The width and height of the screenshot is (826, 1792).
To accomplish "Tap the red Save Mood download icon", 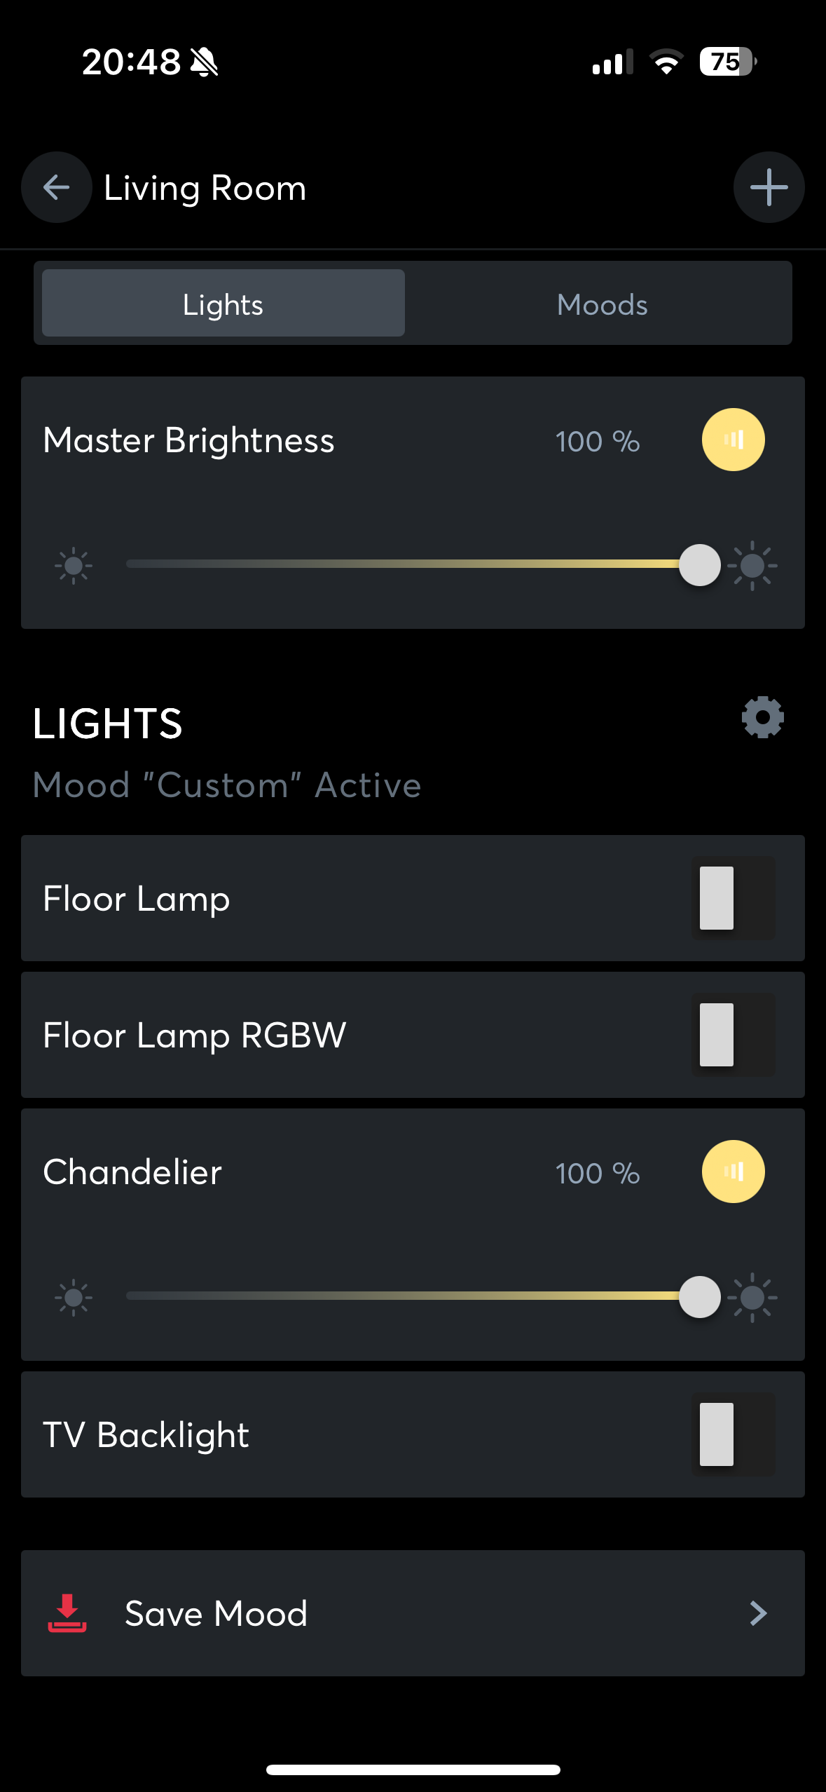I will pos(67,1613).
